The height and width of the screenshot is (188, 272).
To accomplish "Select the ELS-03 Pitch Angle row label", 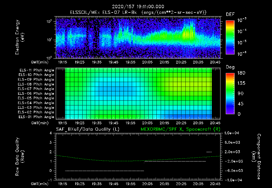I will [36, 108].
